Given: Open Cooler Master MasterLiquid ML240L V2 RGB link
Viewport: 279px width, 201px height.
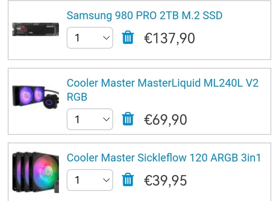Looking at the screenshot, I should click(163, 90).
